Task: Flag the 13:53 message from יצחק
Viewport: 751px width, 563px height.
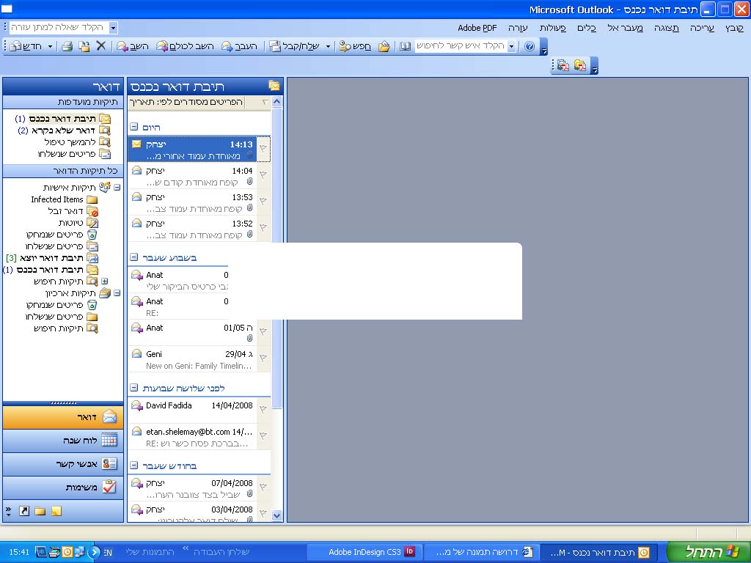Action: pos(263,202)
